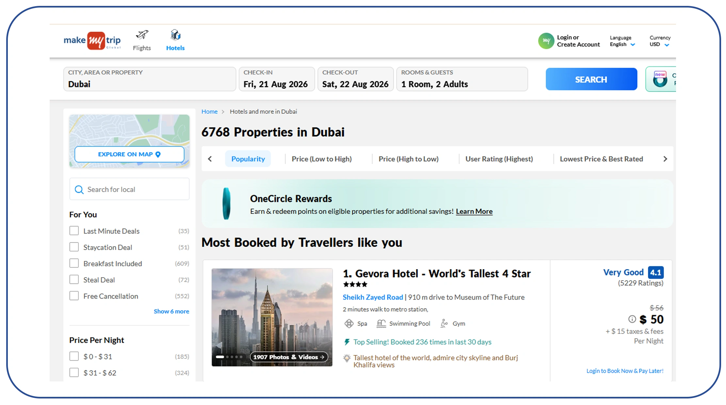Open Login or Create Account
This screenshot has height=405, width=726.
click(578, 41)
